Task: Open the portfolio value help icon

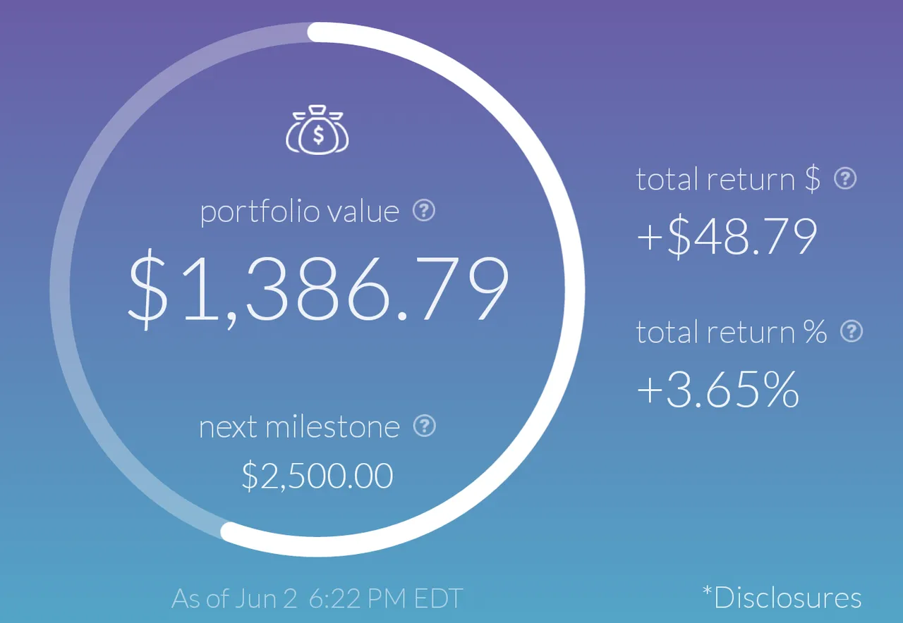Action: (424, 210)
